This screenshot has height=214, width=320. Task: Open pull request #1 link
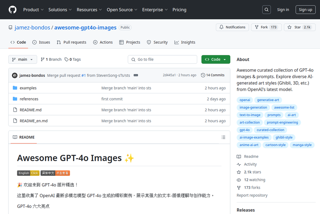[84, 75]
